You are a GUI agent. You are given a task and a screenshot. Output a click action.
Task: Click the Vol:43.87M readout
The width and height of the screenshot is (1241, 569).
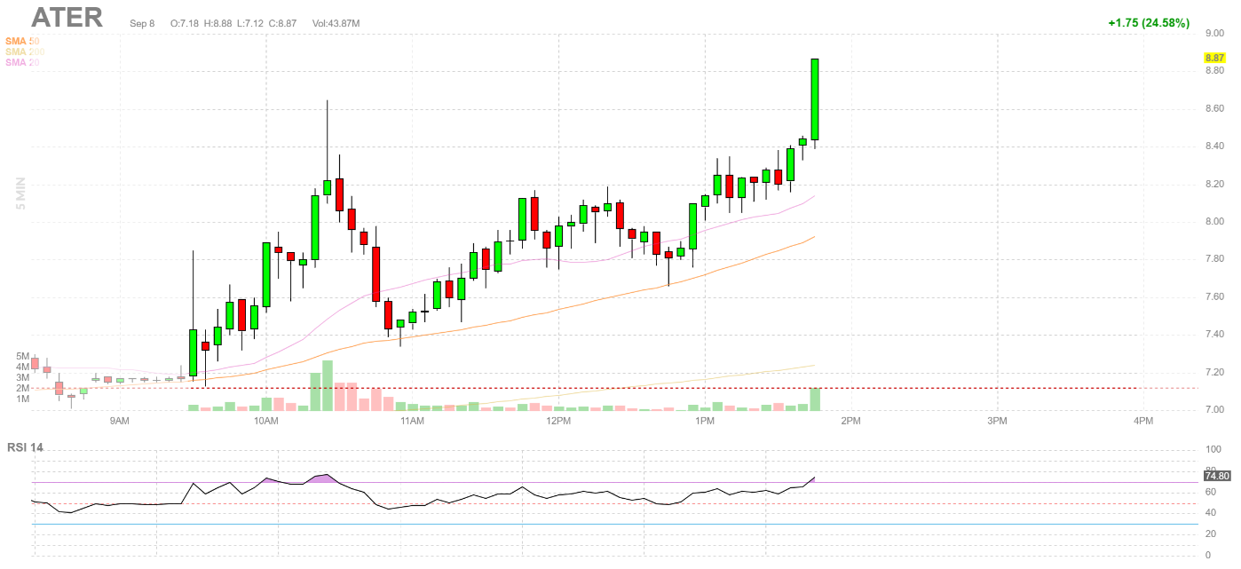click(336, 23)
